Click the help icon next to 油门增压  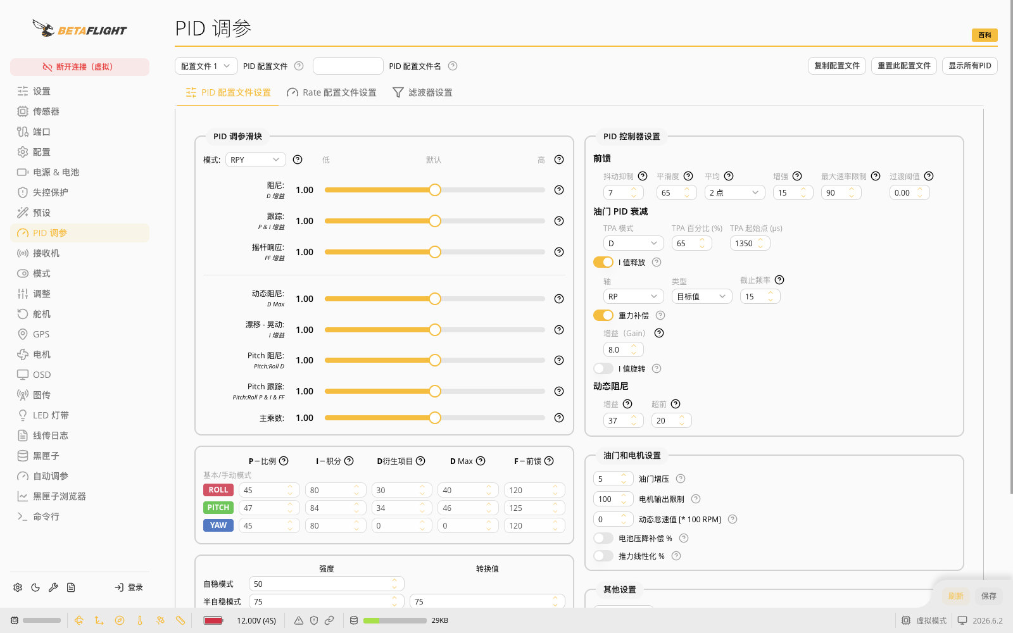[x=681, y=479]
